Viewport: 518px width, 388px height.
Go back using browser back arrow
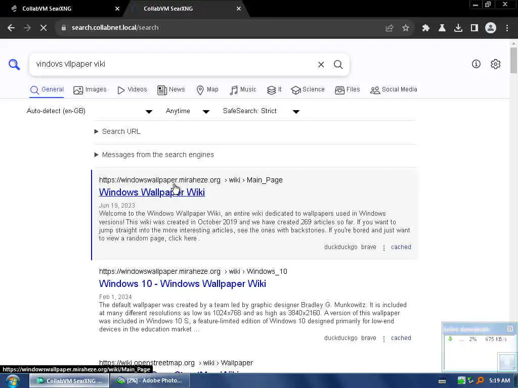click(x=11, y=28)
